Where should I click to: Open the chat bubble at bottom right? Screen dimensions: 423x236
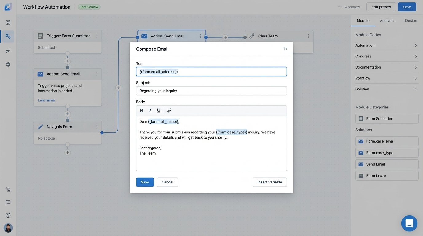pyautogui.click(x=409, y=223)
